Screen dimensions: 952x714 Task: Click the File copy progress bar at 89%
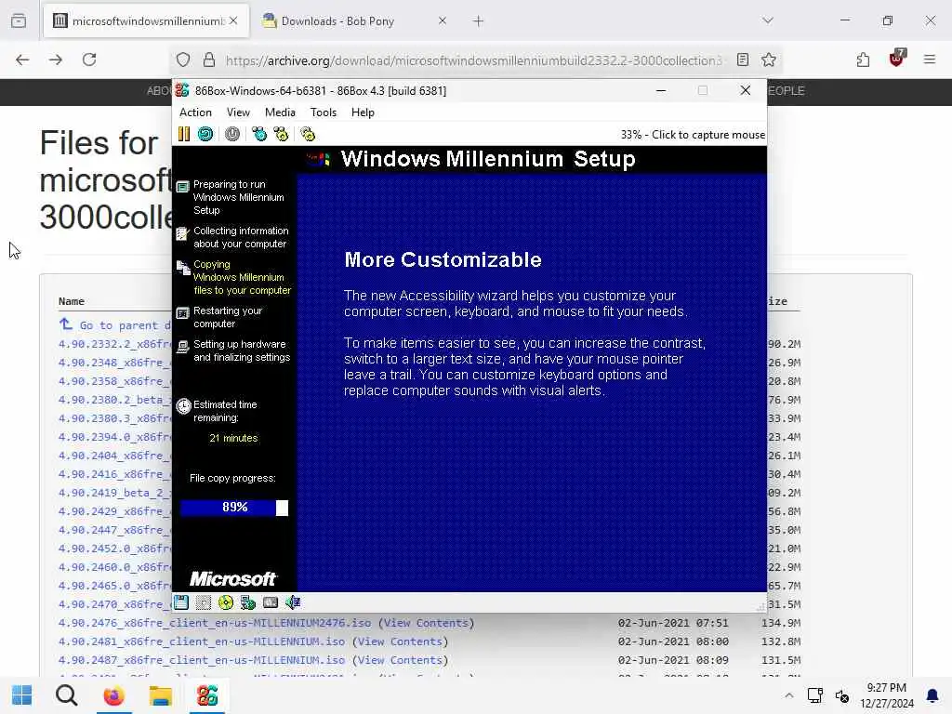[x=234, y=508]
